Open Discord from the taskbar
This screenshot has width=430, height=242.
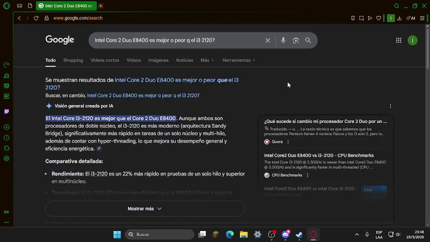pyautogui.click(x=286, y=235)
